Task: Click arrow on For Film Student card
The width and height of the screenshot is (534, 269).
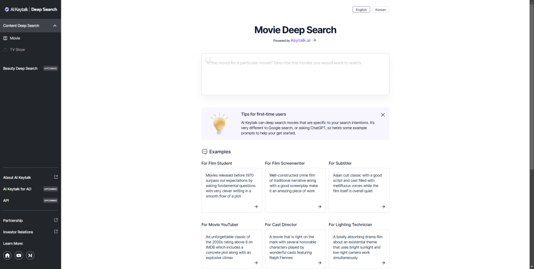Action: coord(256,206)
